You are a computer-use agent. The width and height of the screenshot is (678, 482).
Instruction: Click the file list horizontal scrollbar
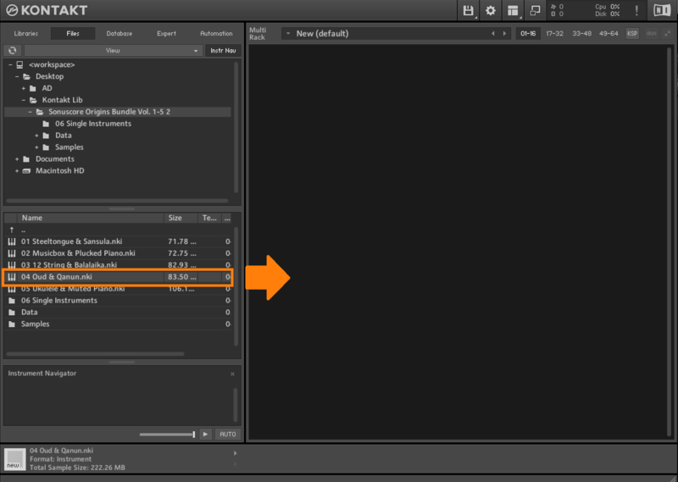pos(95,353)
